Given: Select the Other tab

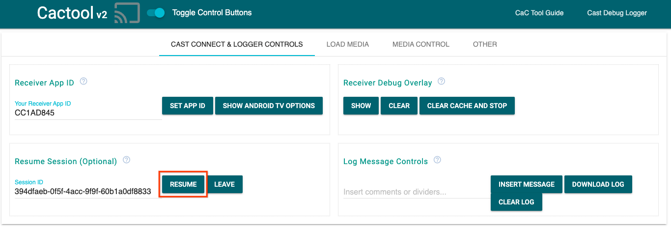Looking at the screenshot, I should [485, 44].
